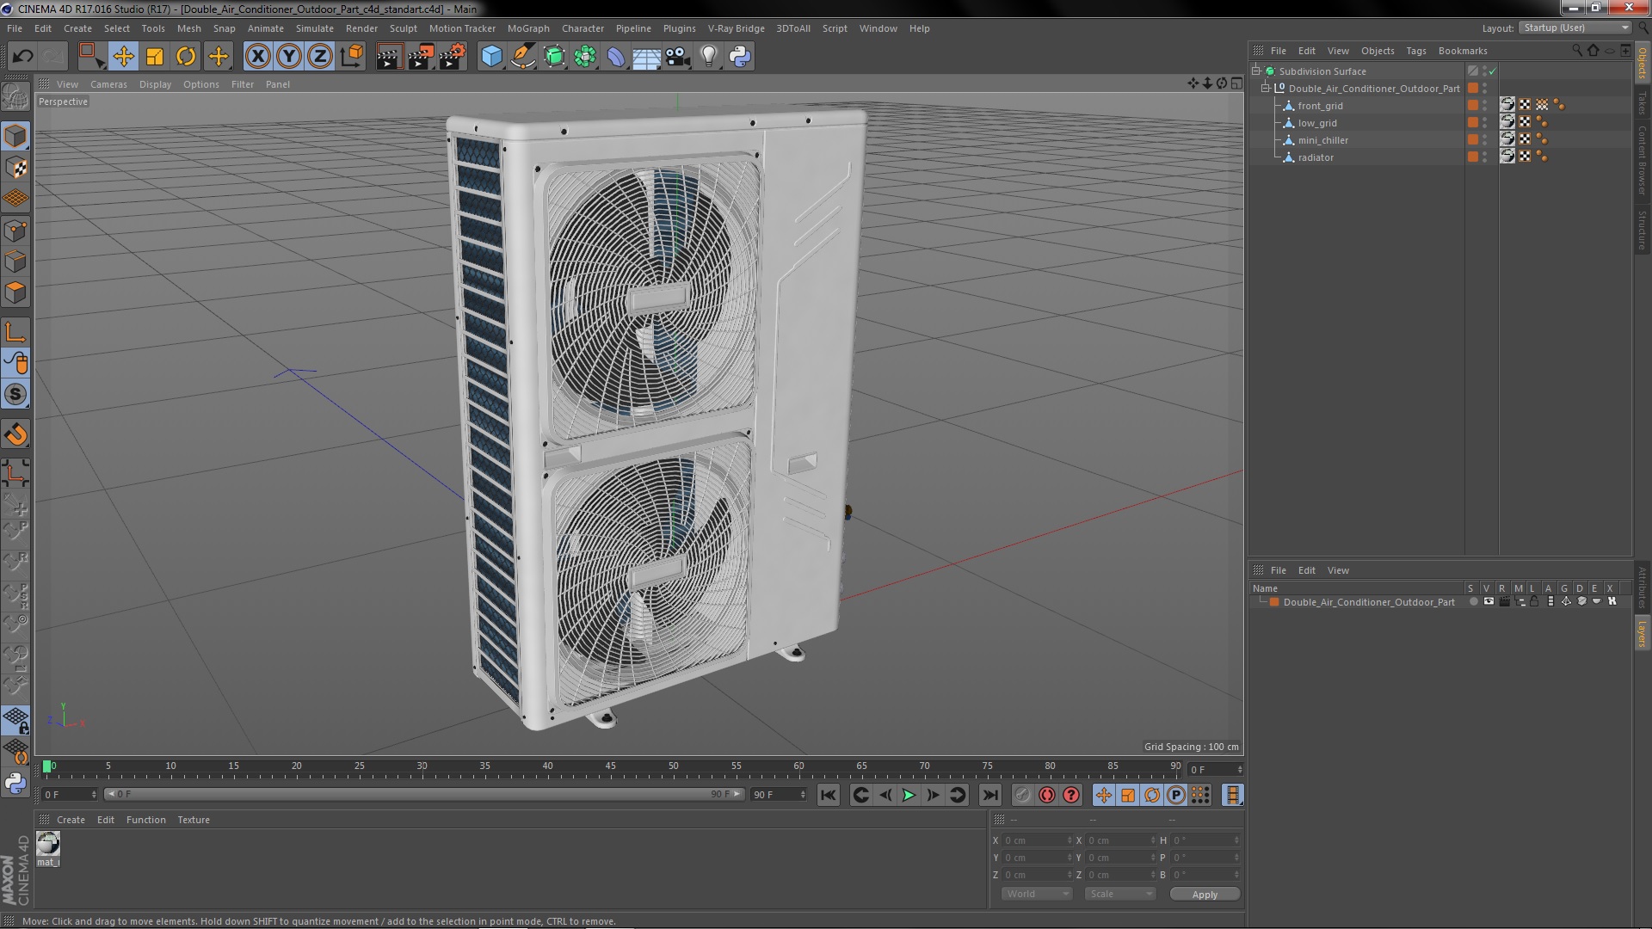The height and width of the screenshot is (929, 1652).
Task: Select the front_grid object
Action: click(1320, 106)
